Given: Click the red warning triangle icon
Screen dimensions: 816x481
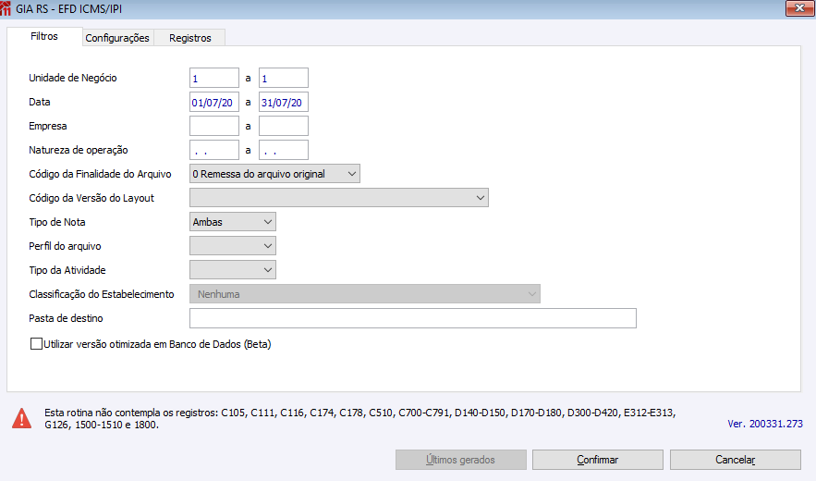Looking at the screenshot, I should [22, 418].
